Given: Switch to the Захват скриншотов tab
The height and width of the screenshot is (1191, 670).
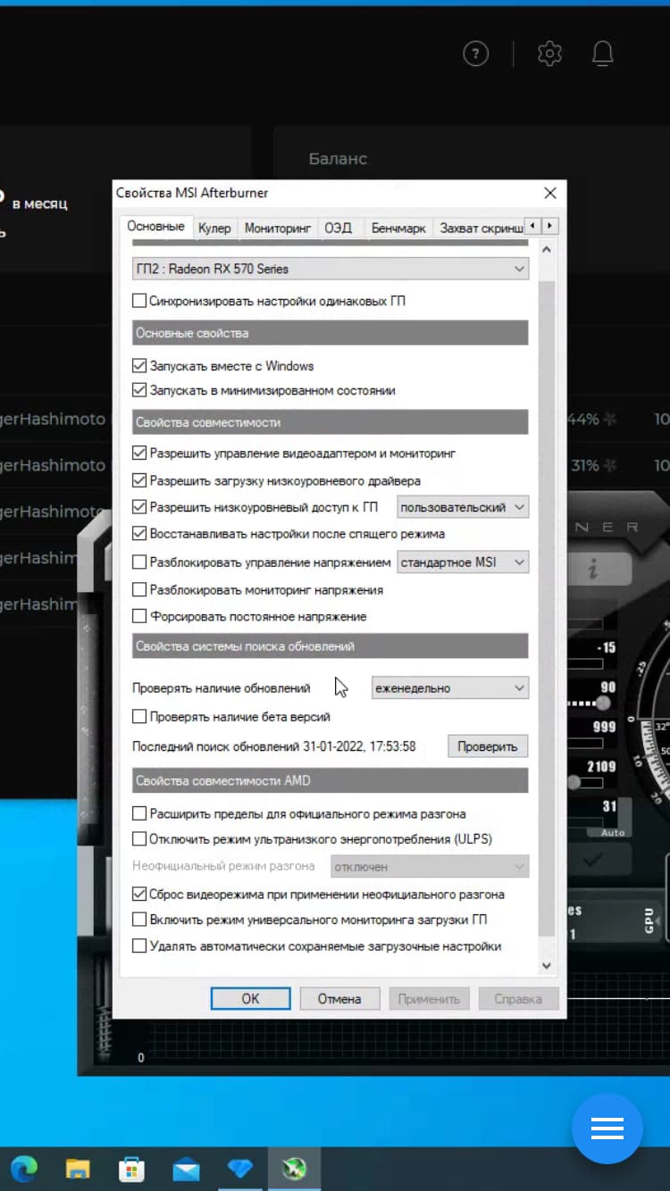Looking at the screenshot, I should (x=481, y=229).
